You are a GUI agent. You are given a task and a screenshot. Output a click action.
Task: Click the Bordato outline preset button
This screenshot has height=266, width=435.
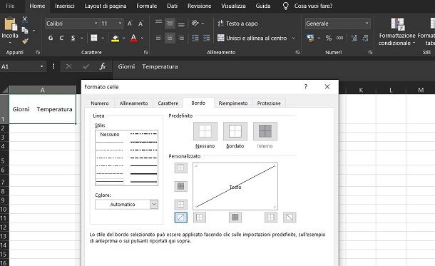pyautogui.click(x=235, y=131)
